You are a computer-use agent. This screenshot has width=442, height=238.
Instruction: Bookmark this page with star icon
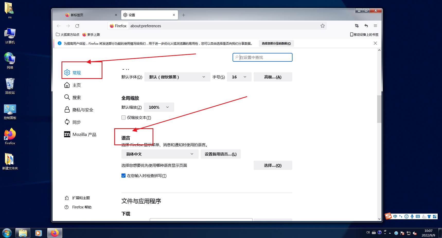(x=323, y=26)
